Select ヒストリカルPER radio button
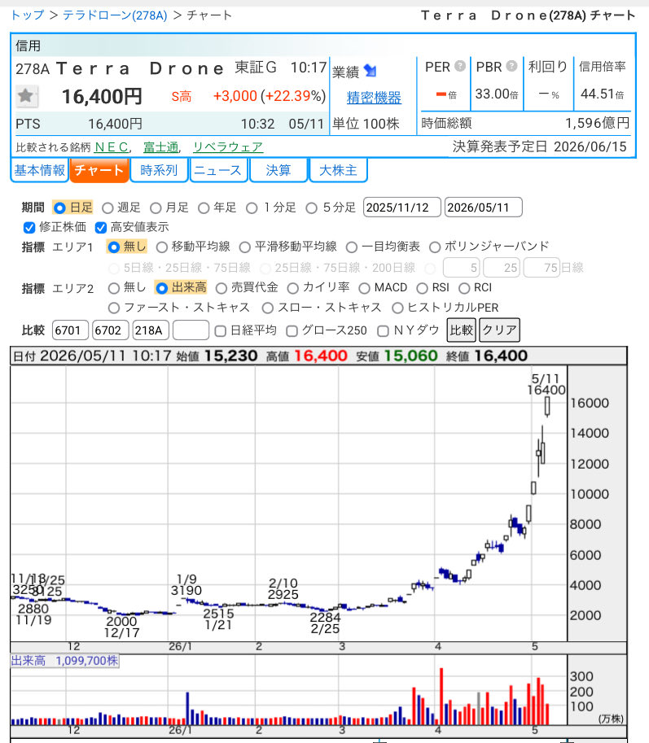 tap(397, 308)
